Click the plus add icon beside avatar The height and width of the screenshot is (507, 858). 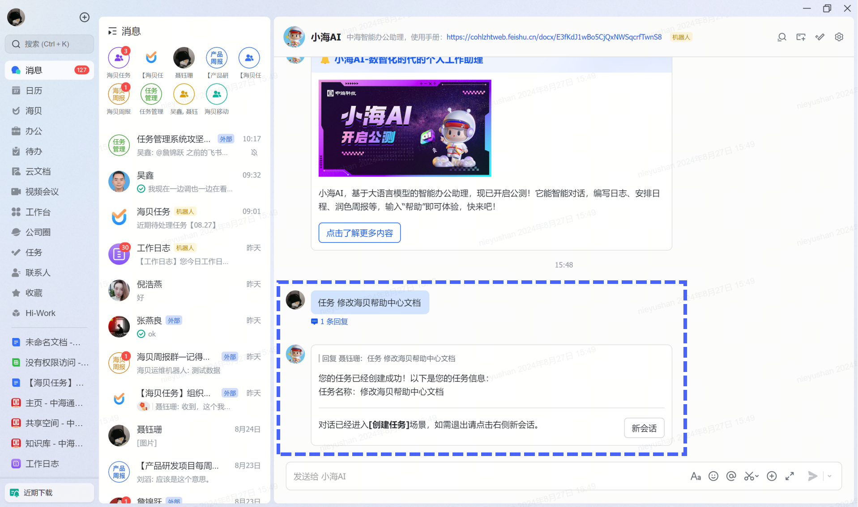click(x=85, y=17)
